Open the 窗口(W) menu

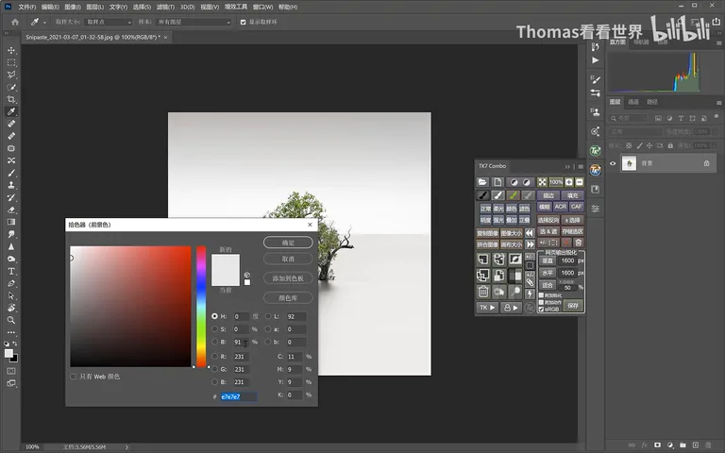point(262,7)
